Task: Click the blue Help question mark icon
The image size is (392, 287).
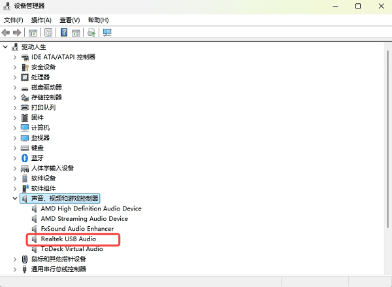Action: [64, 32]
